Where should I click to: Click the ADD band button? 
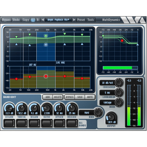pyautogui.click(x=48, y=97)
